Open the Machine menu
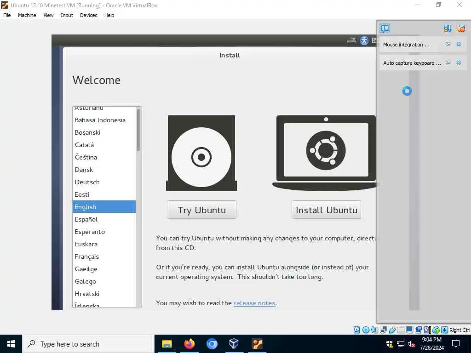This screenshot has width=471, height=353. 27,15
